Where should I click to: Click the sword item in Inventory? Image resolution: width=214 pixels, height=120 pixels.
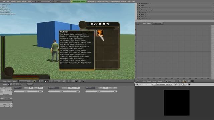(x=100, y=33)
